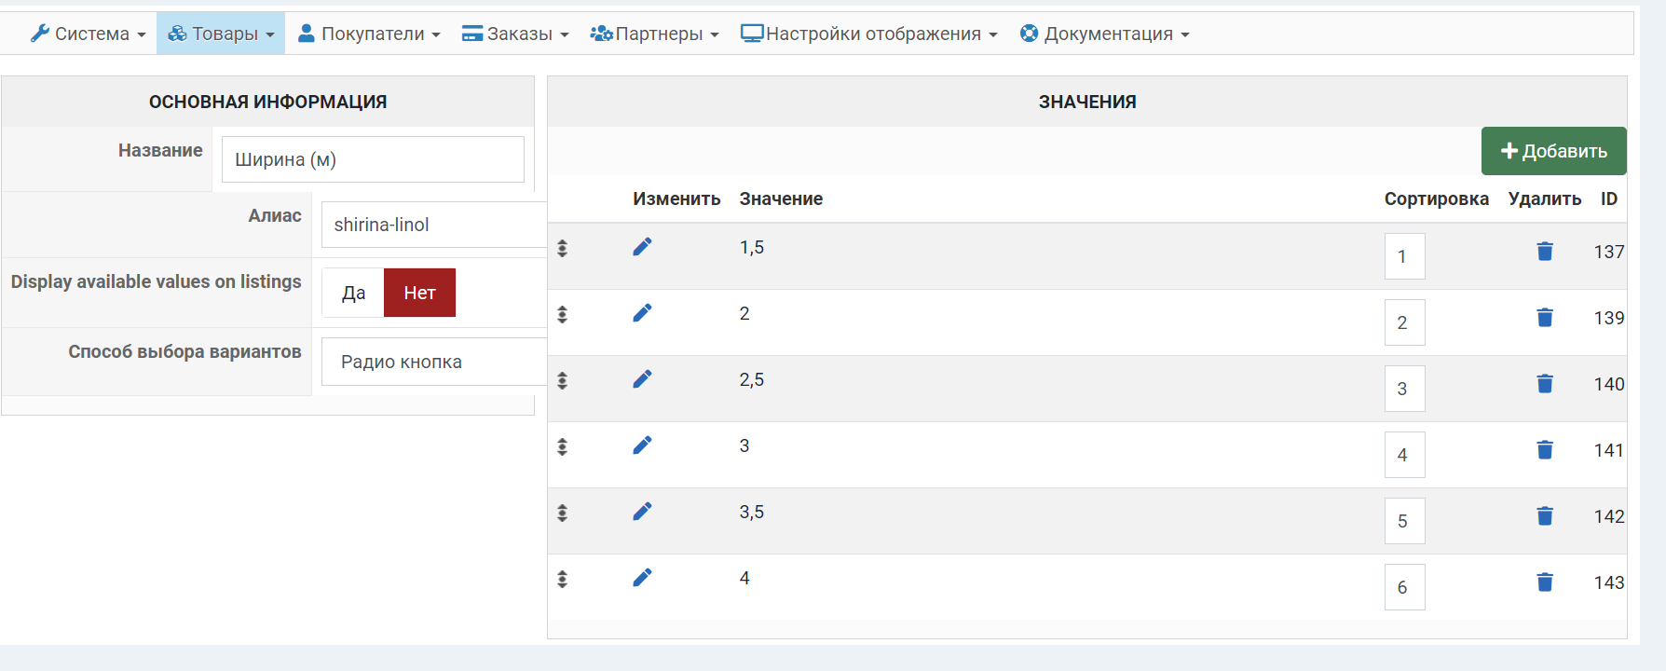This screenshot has width=1666, height=671.
Task: Set display values on listings to Да
Action: coord(353,293)
